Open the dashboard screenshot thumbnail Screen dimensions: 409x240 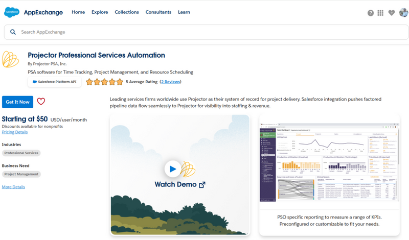tap(329, 162)
